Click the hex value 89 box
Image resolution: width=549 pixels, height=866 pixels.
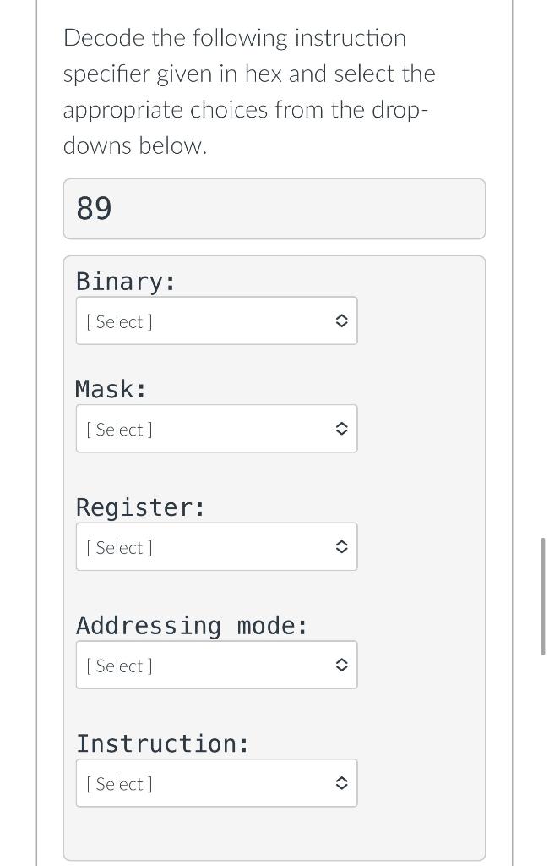click(x=274, y=208)
